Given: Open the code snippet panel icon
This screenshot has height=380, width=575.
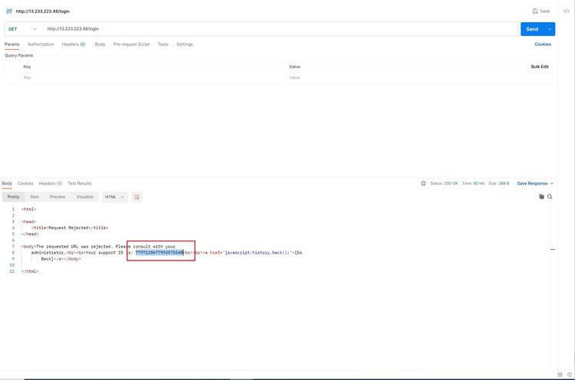Looking at the screenshot, I should (567, 11).
